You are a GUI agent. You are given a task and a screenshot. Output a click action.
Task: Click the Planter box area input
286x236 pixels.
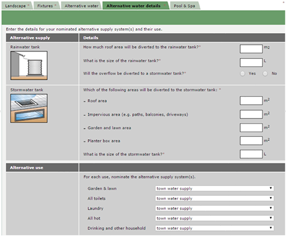251,141
